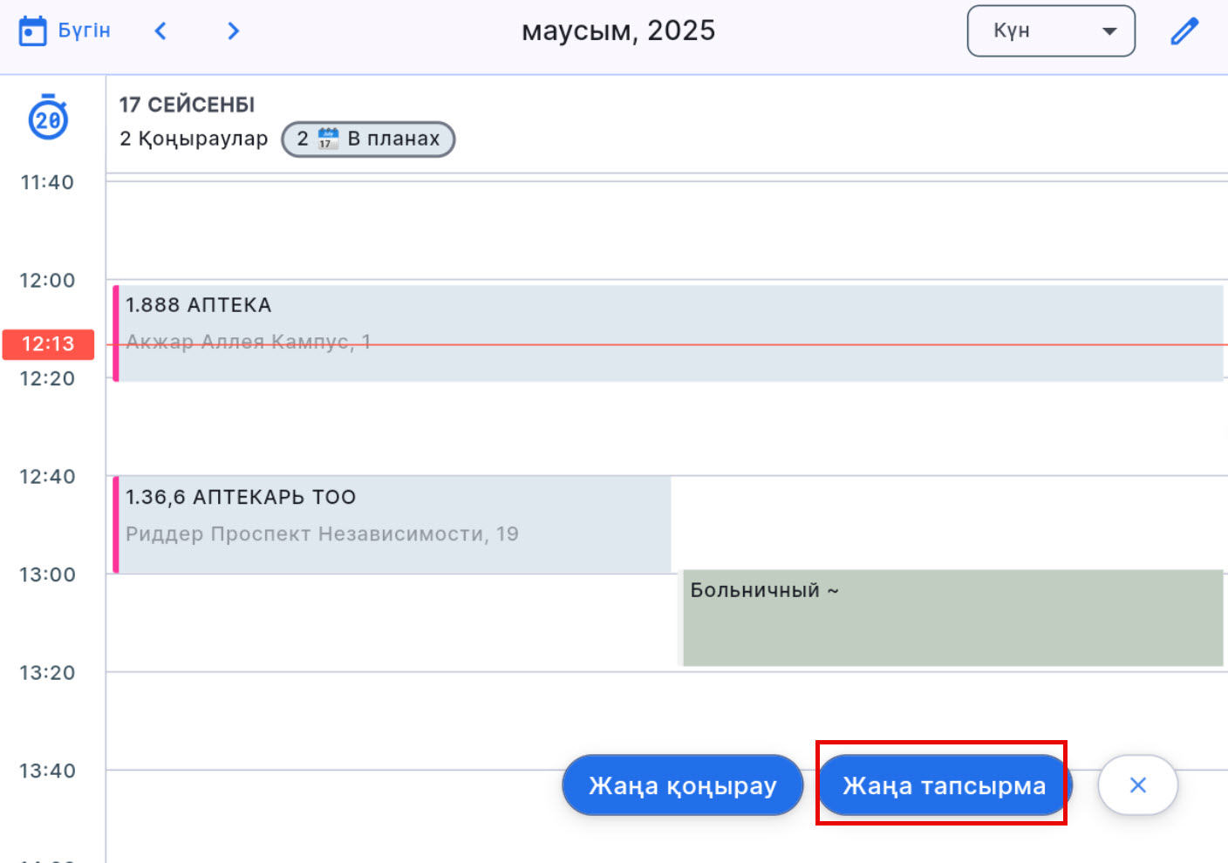Go to previous day with left chevron
The width and height of the screenshot is (1228, 863).
click(x=160, y=31)
